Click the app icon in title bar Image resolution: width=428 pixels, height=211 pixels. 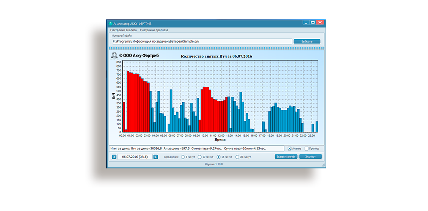111,24
